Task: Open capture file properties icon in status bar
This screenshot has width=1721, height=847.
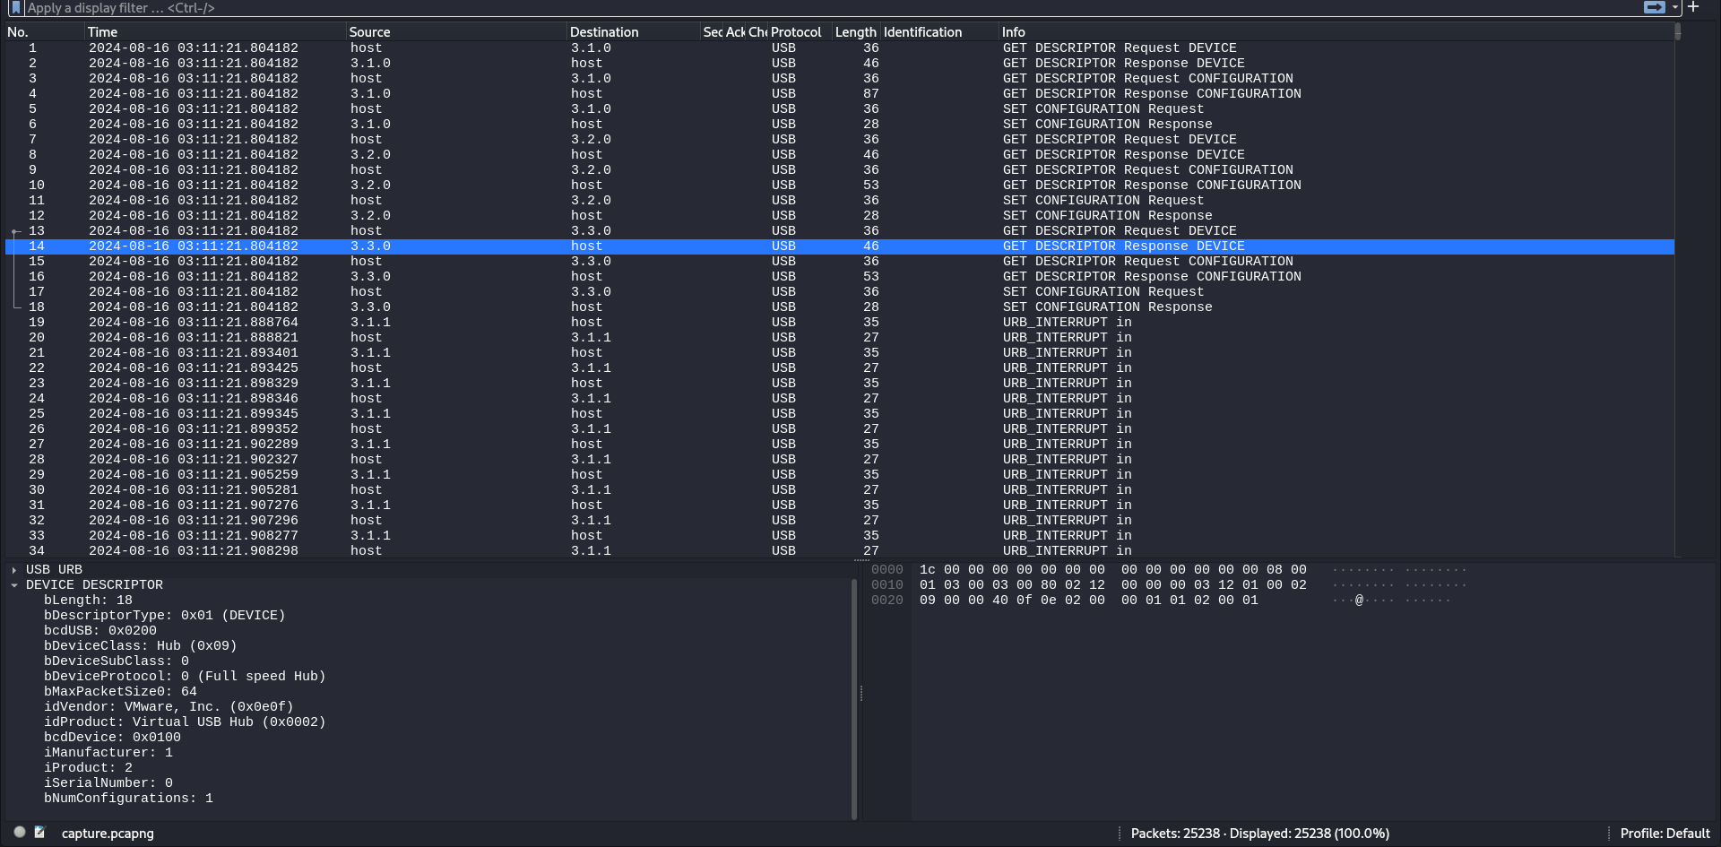Action: 39,833
